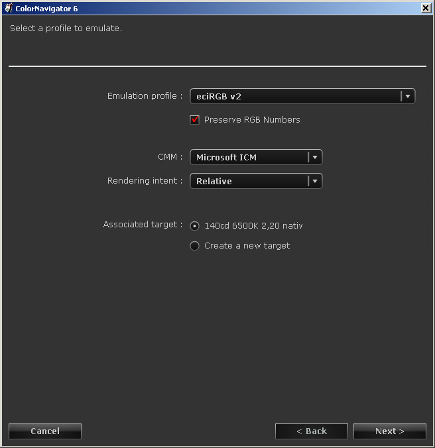This screenshot has width=435, height=448.
Task: Click the Cancel button
Action: tap(45, 431)
